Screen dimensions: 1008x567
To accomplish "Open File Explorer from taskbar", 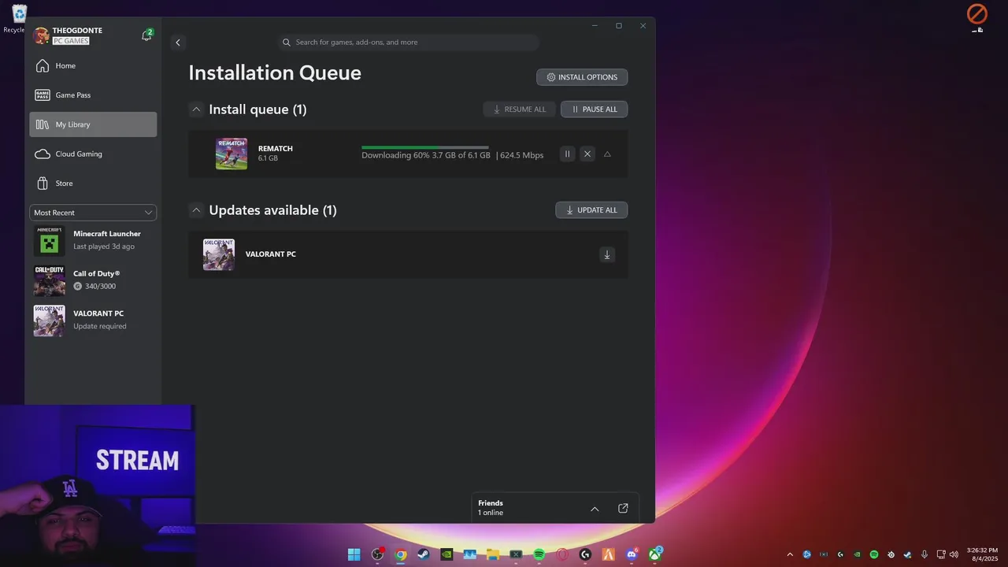I will [x=493, y=554].
